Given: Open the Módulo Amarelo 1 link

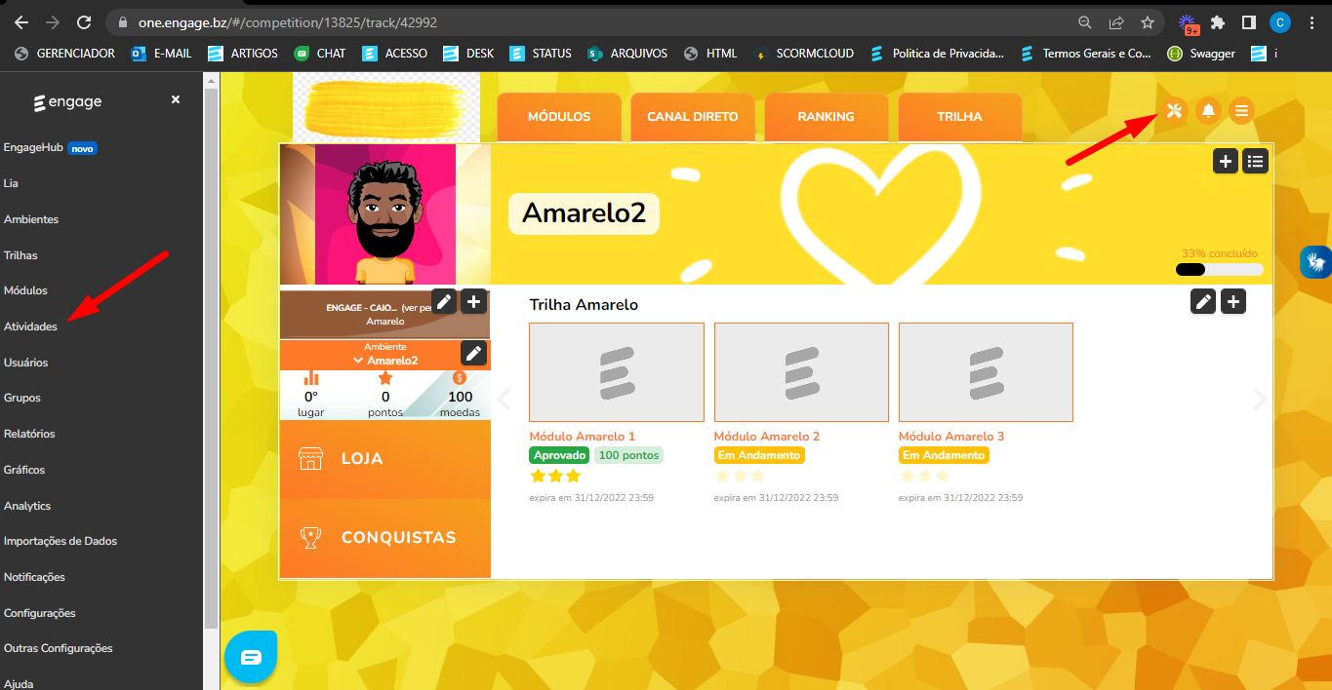Looking at the screenshot, I should click(583, 437).
